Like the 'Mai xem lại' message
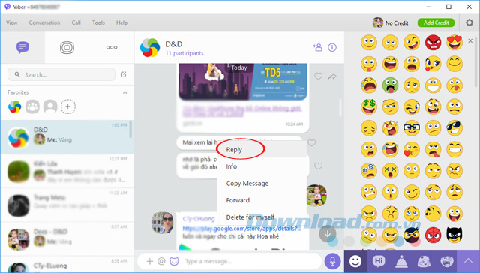 pos(312,143)
